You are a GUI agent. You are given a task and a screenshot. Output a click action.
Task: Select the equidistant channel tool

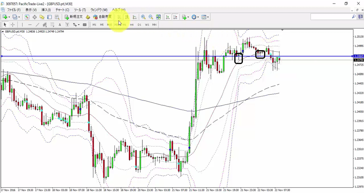(45, 25)
